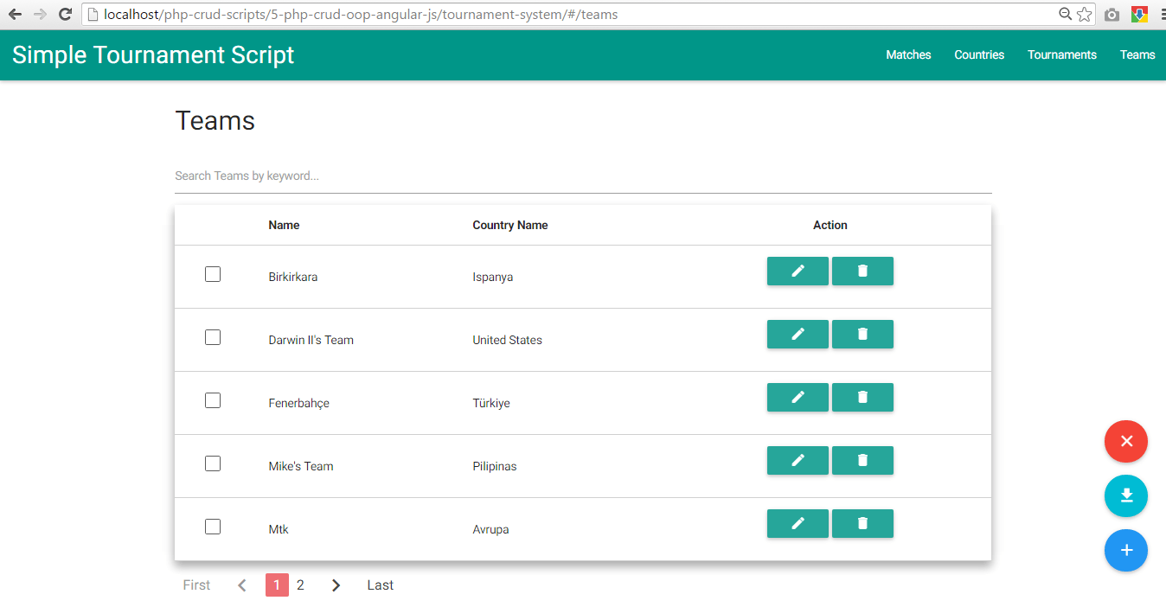
Task: Click the Ispanya country cell
Action: (x=493, y=277)
